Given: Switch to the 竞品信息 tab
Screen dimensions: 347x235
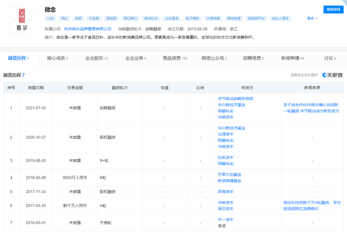Looking at the screenshot, I should [175, 58].
